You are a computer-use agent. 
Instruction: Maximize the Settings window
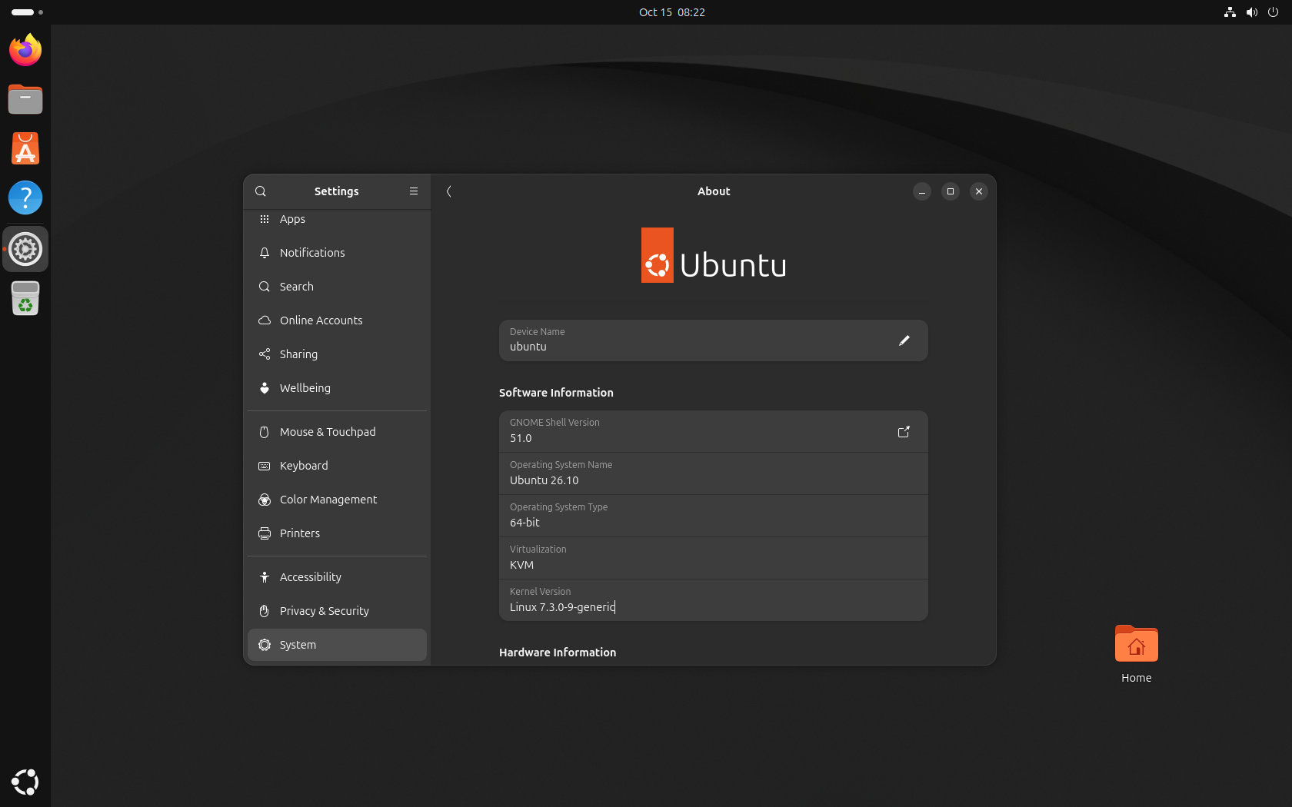(951, 191)
